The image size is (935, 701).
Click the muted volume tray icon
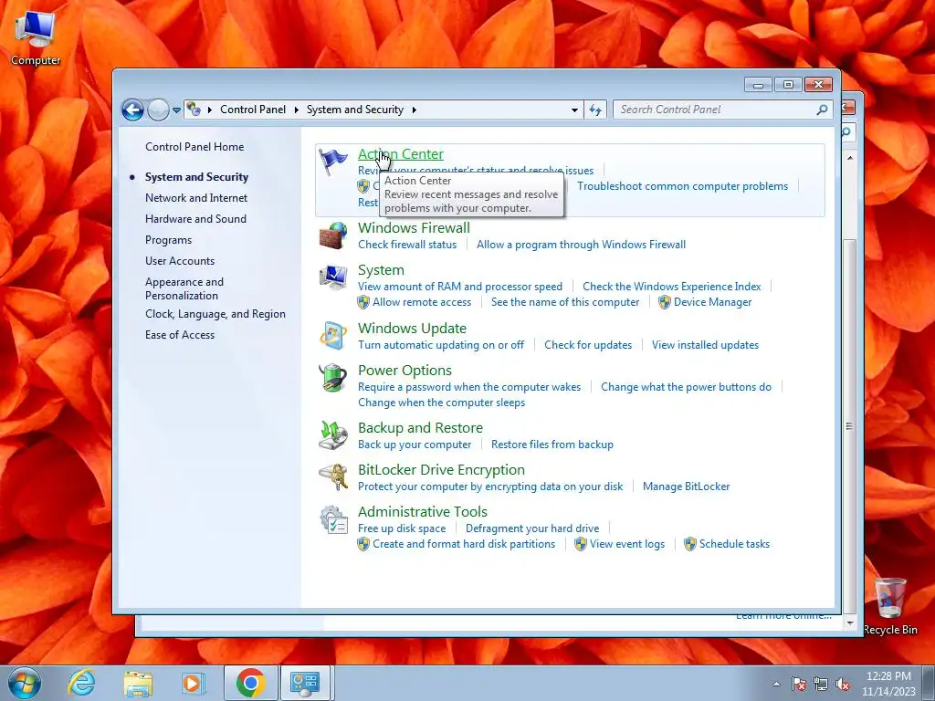(x=843, y=684)
